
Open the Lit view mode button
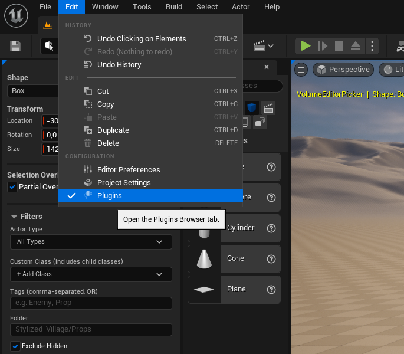[392, 70]
